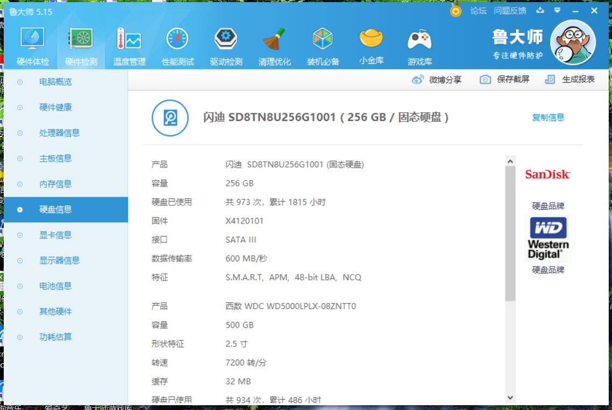
Task: Open the 硬件体检 hardware checkup icon
Action: click(32, 40)
